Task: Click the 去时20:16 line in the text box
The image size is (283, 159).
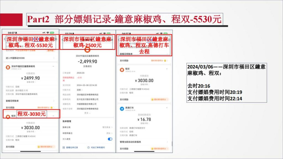Action: (x=199, y=86)
